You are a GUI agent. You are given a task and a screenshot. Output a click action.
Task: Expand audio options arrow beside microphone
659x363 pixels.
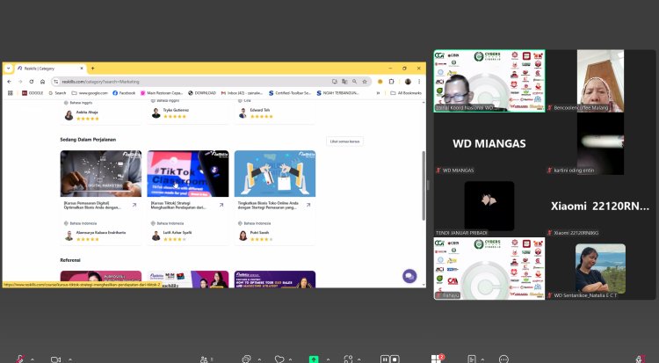coord(33,359)
